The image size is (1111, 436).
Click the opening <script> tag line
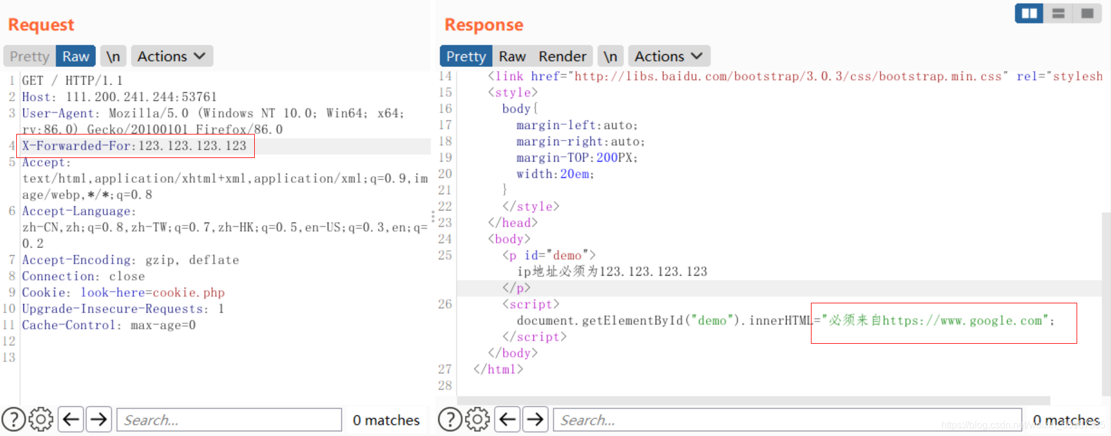(x=531, y=304)
